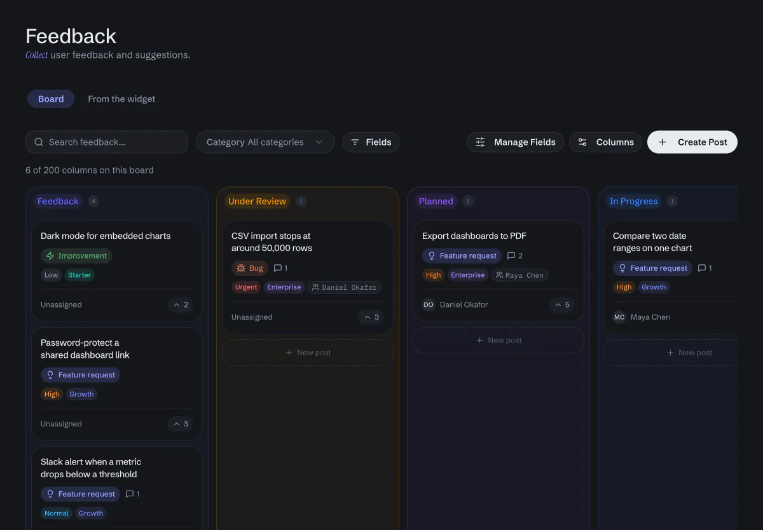Click people icon on Daniel Okafor chip
Viewport: 763px width, 530px height.
coord(316,287)
